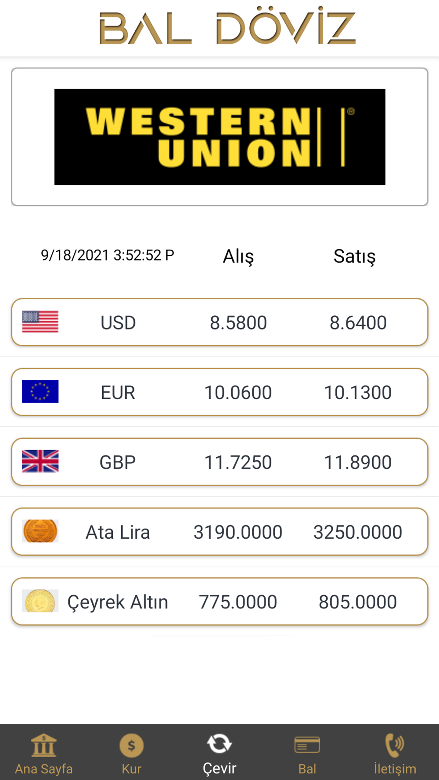Tap the Ata Lira selling price 3250.0000
Screen dimensions: 439x780
point(358,532)
